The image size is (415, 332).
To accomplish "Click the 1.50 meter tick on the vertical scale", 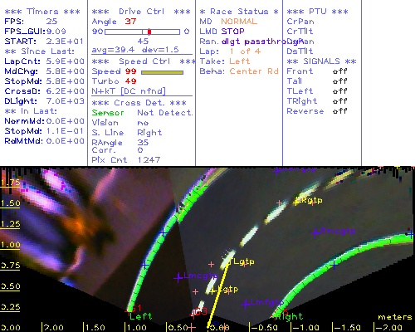I will pos(10,203).
